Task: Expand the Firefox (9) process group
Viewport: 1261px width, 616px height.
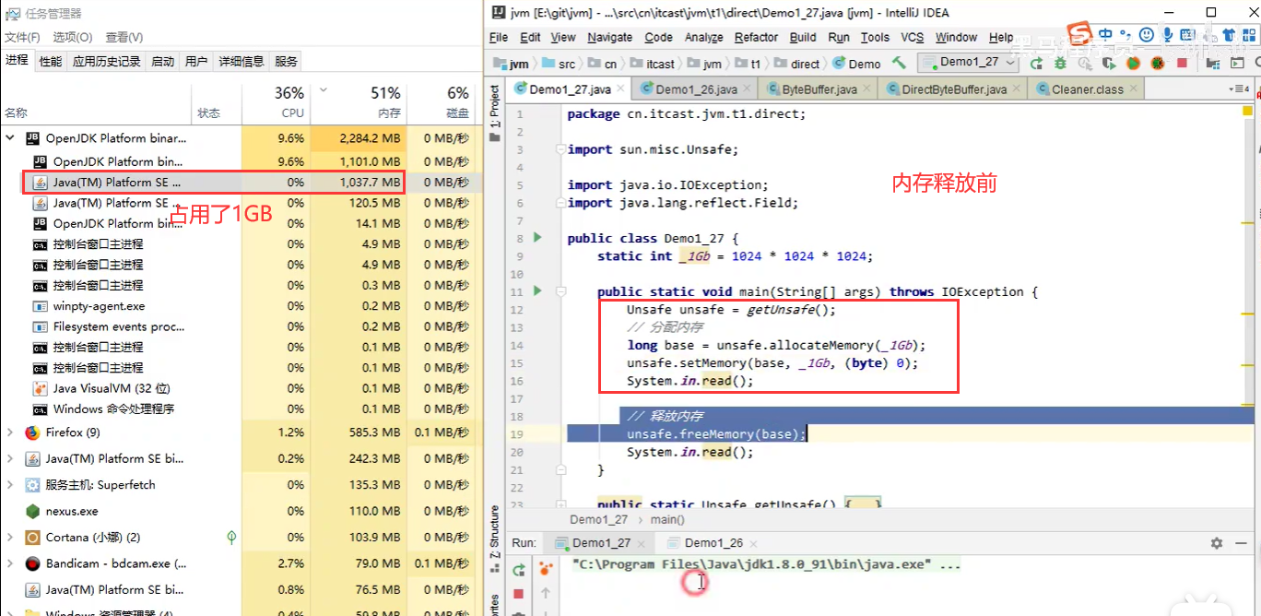Action: (10, 432)
